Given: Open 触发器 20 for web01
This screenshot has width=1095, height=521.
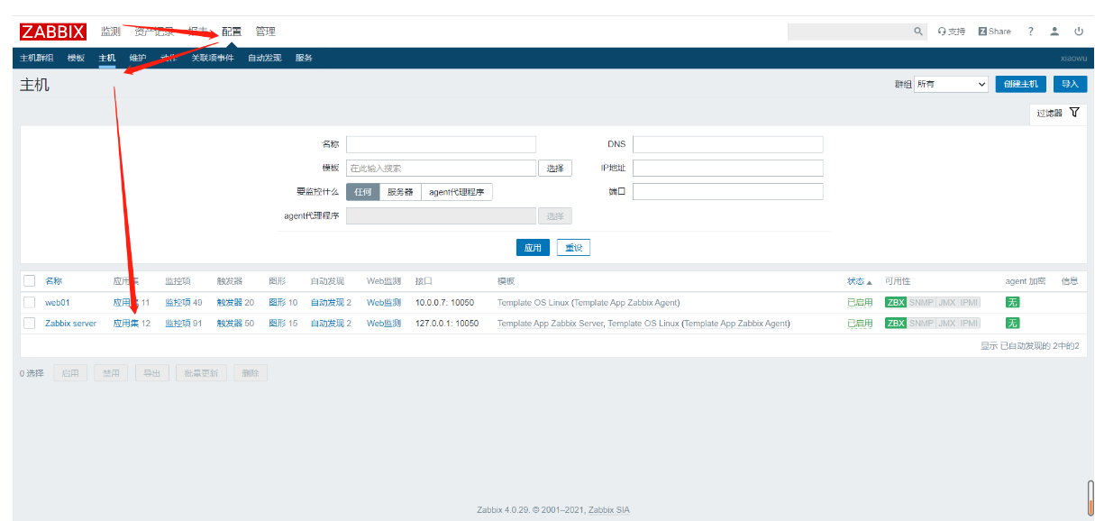Looking at the screenshot, I should 230,302.
